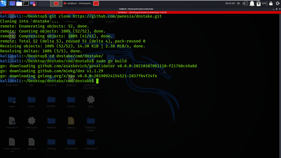
Task: Click "Total 52 (delta 5)" line
Action: 72,41
